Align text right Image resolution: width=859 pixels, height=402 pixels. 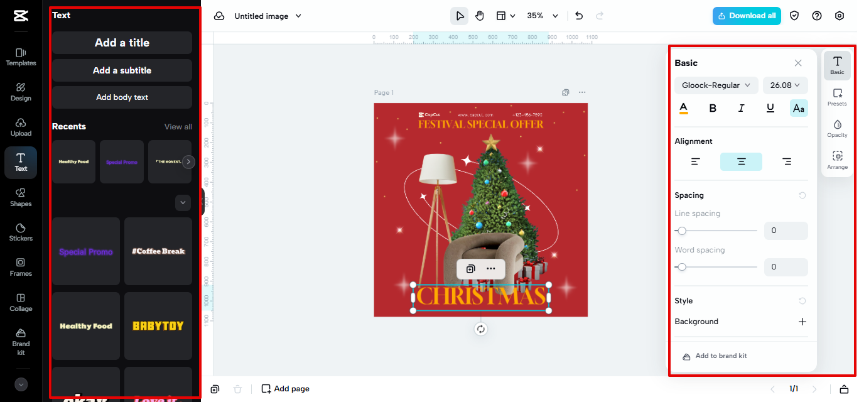coord(787,161)
